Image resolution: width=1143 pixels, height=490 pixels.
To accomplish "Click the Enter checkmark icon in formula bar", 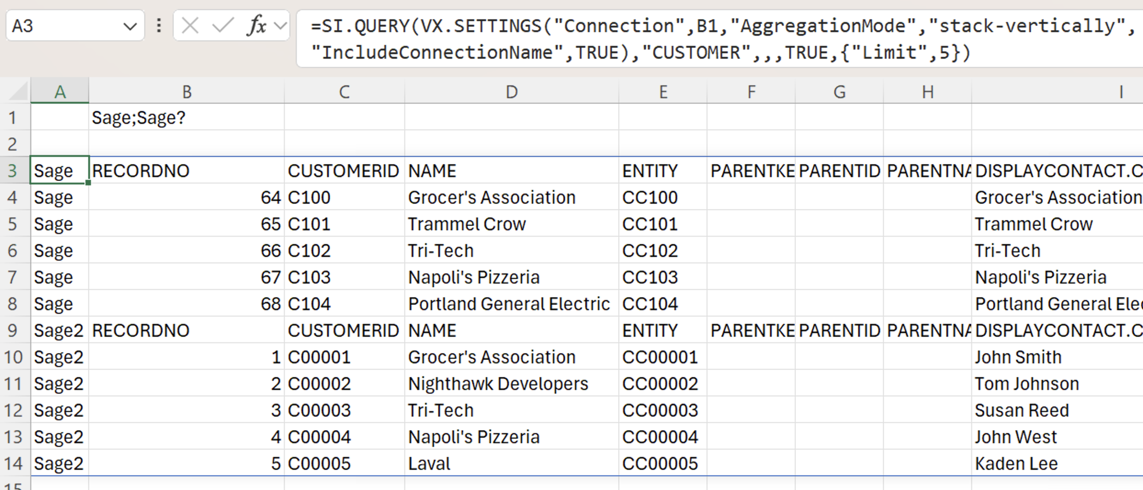I will [223, 26].
